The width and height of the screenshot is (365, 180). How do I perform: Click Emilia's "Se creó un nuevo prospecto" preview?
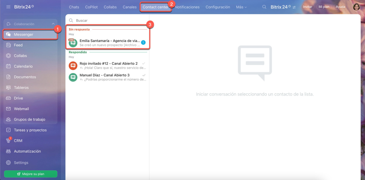(x=110, y=45)
